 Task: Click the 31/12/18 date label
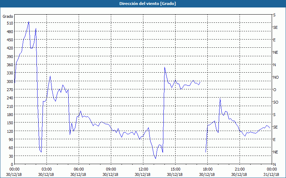click(272, 174)
